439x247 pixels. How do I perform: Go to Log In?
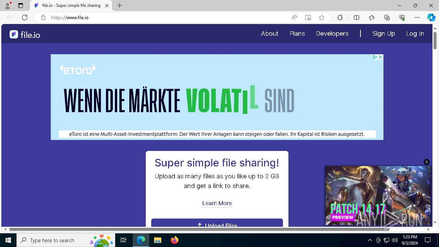tap(415, 34)
